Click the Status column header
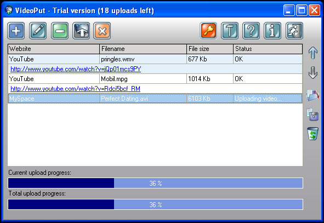The height and width of the screenshot is (223, 324). [268, 49]
